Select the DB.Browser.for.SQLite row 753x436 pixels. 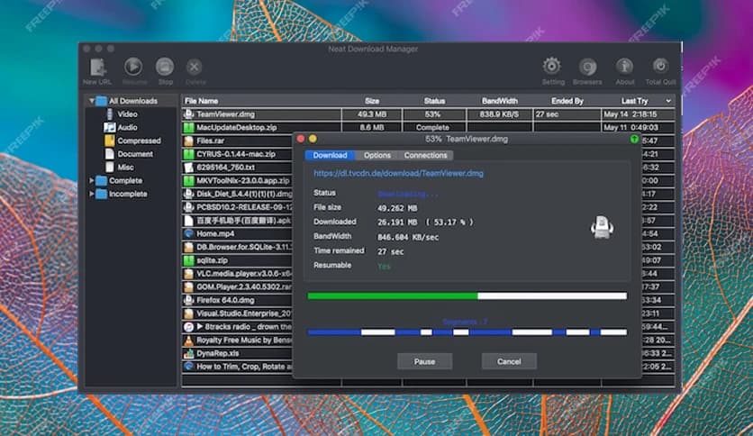tap(238, 248)
